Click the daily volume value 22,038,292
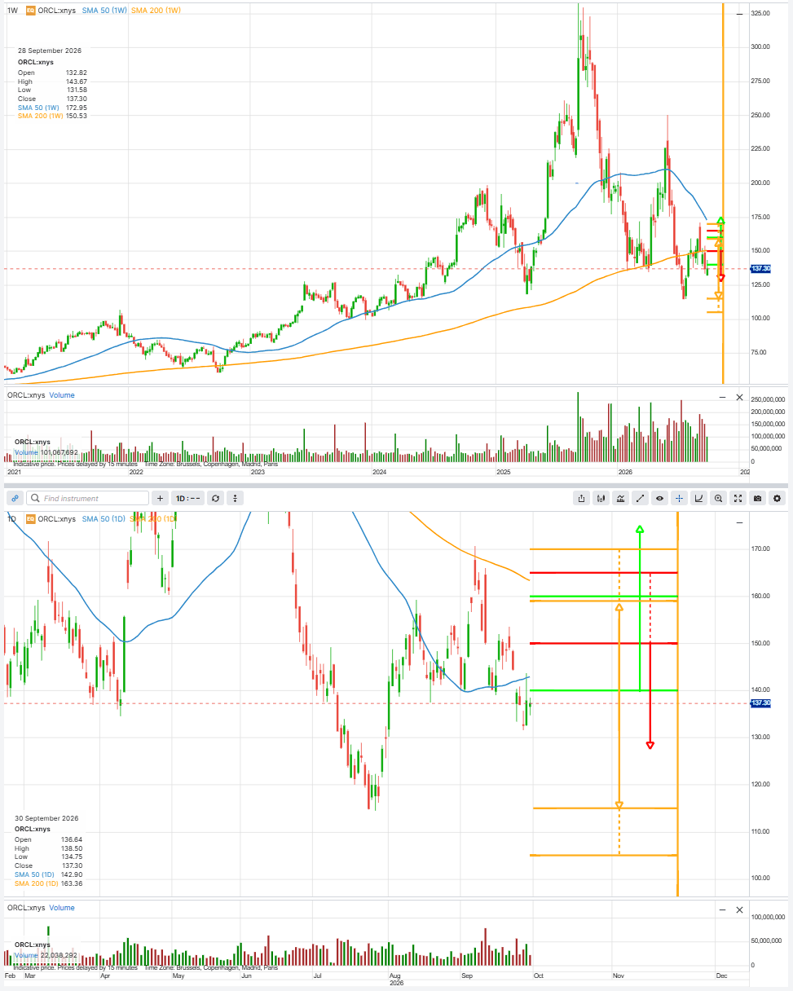Viewport: 793px width, 991px height. pyautogui.click(x=59, y=955)
